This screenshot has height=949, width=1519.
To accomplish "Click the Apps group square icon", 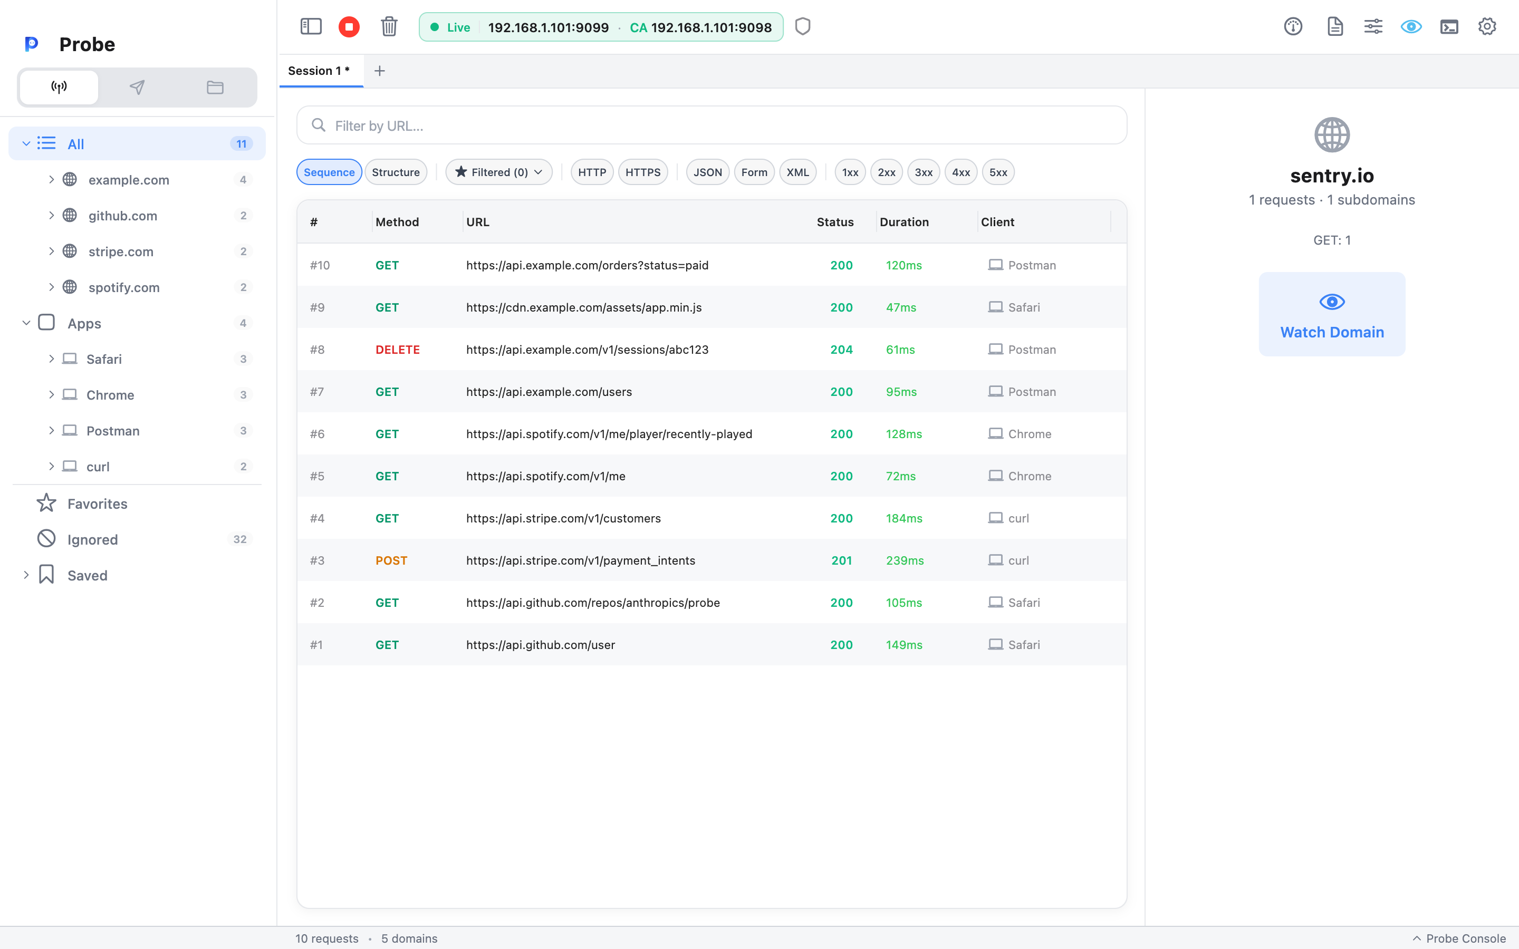I will pos(46,323).
